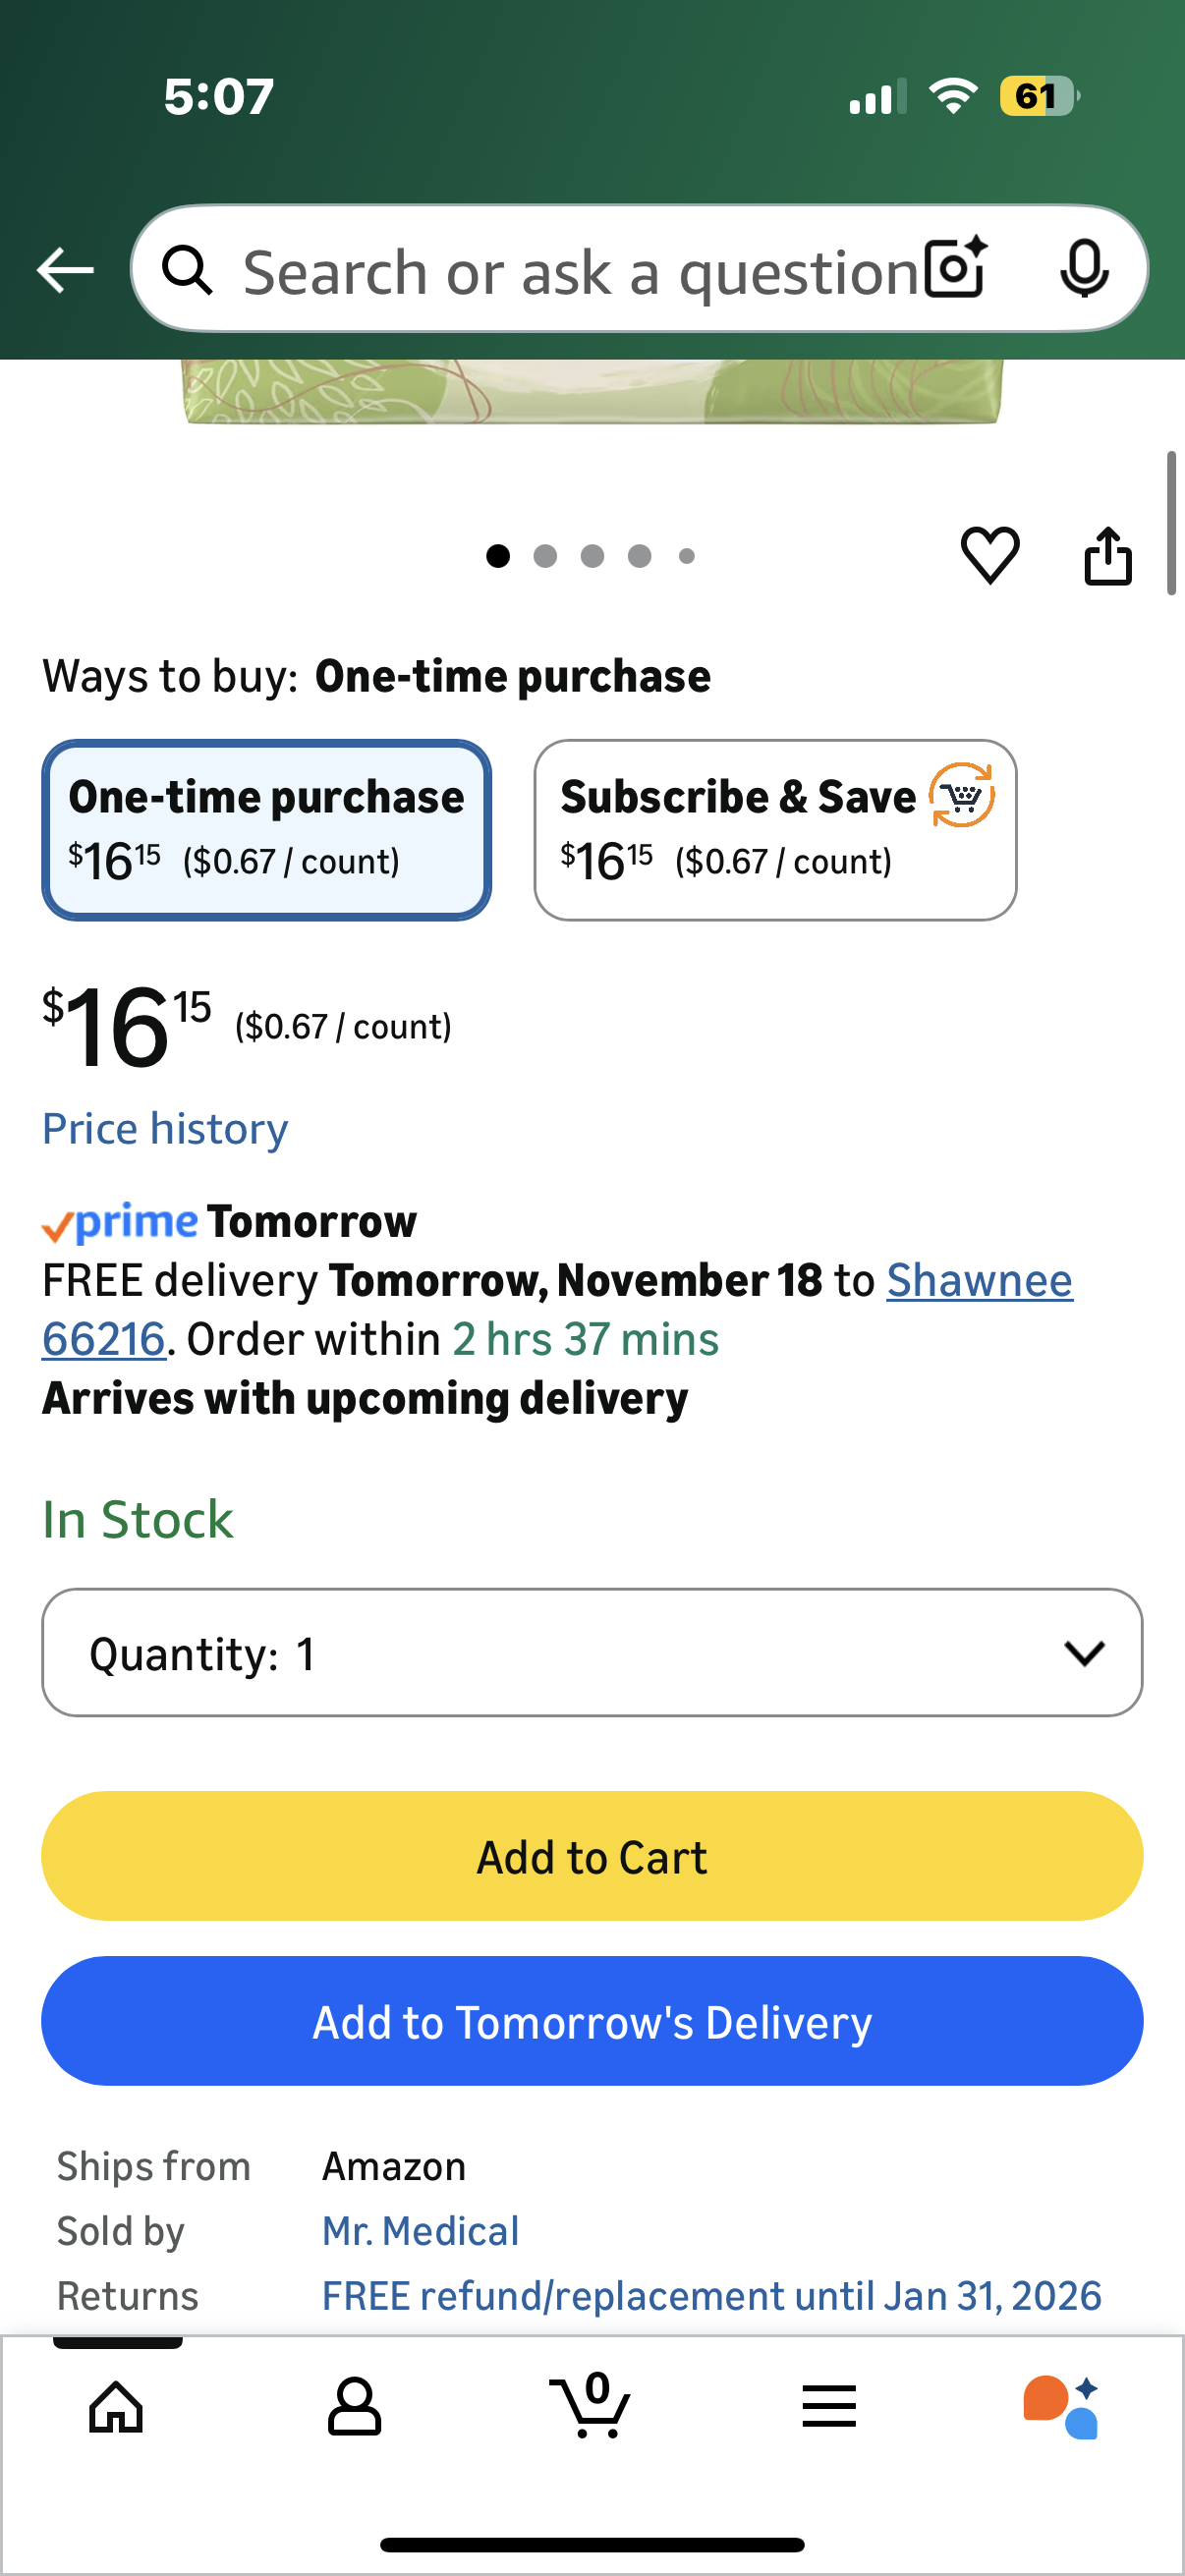This screenshot has height=2576, width=1185.
Task: Add item to your wish list heart
Action: pyautogui.click(x=992, y=556)
